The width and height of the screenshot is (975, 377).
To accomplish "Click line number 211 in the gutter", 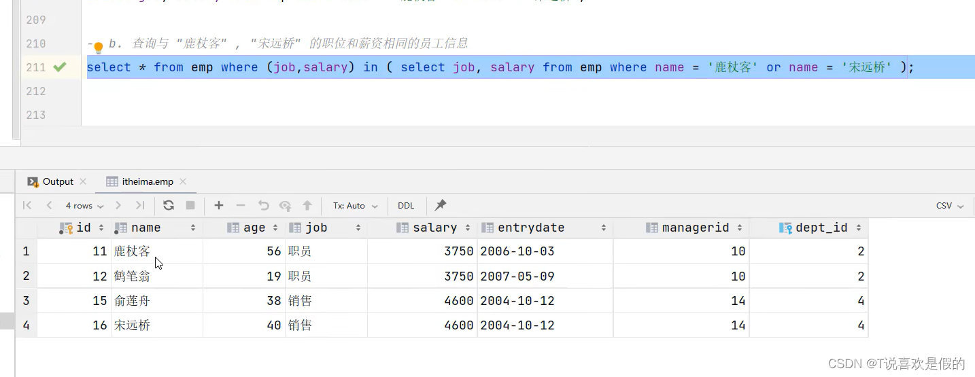I will [x=36, y=67].
